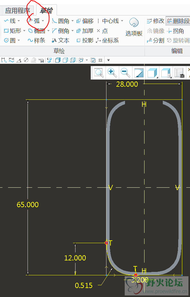The image size is (190, 297).
Task: Click the 旋转调整 (Rotate Resize) command
Action: (179, 40)
